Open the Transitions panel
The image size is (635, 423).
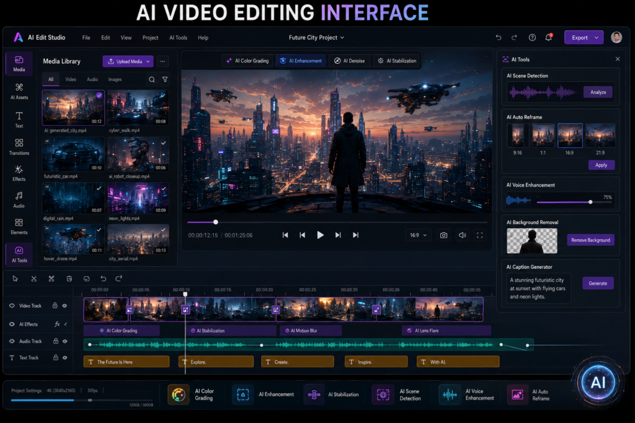tap(19, 147)
